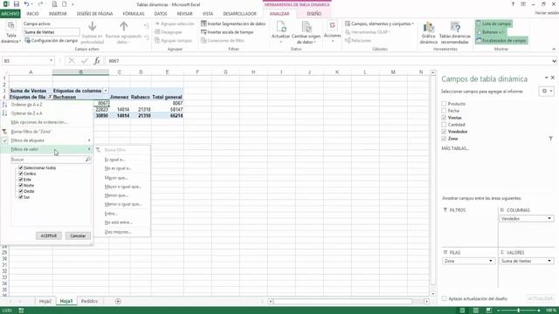
Task: Click the horizontal scrollbar track
Action: click(349, 302)
